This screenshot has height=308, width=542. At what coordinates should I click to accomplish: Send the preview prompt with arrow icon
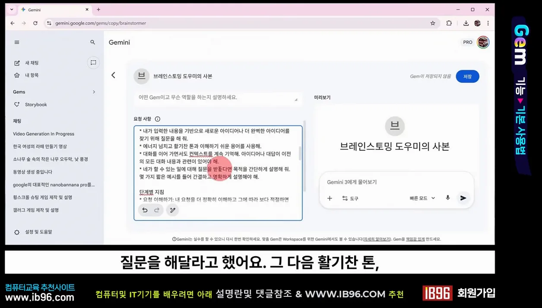coord(463,198)
